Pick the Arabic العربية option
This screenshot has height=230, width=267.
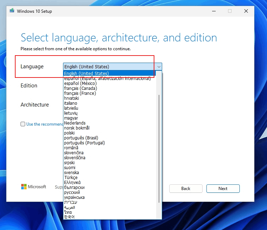pyautogui.click(x=109, y=207)
